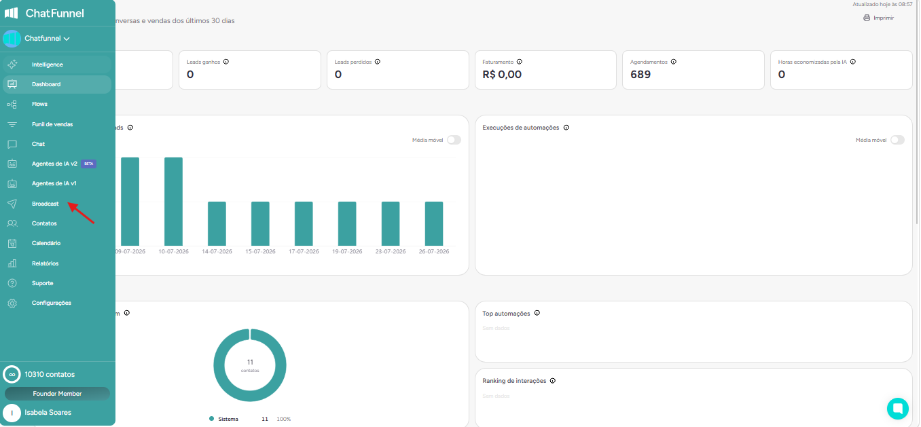Toggle Média móvel on leads chart
The width and height of the screenshot is (921, 427).
coord(454,140)
